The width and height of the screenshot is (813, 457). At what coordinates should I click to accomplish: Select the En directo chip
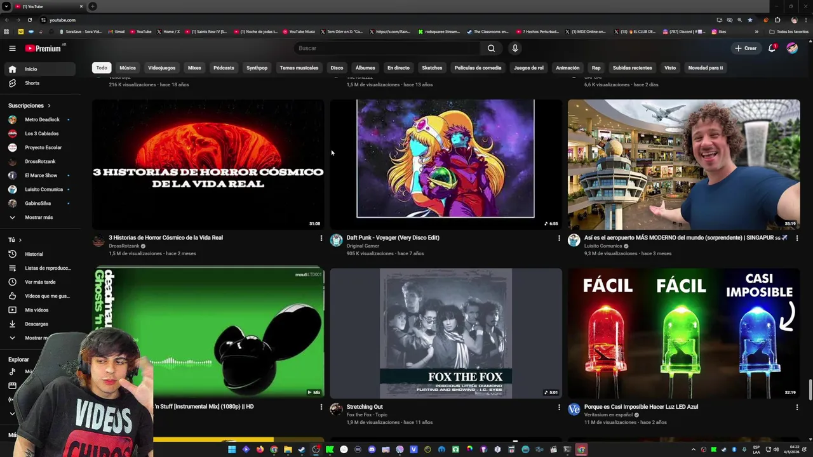(x=398, y=68)
